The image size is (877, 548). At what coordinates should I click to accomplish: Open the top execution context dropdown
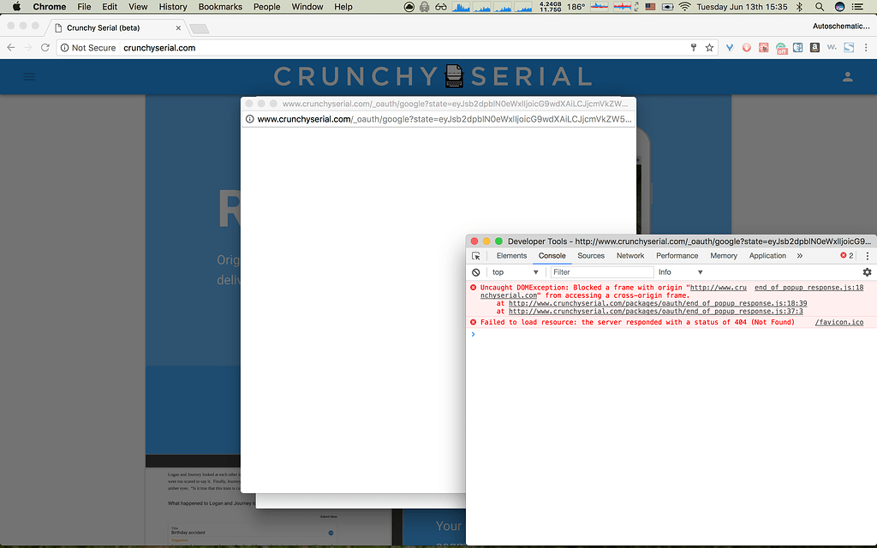click(x=515, y=272)
